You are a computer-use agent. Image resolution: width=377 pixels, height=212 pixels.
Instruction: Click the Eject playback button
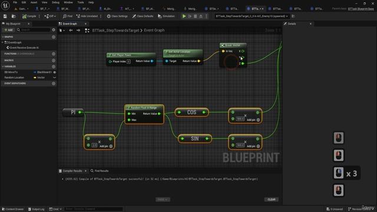201,16
